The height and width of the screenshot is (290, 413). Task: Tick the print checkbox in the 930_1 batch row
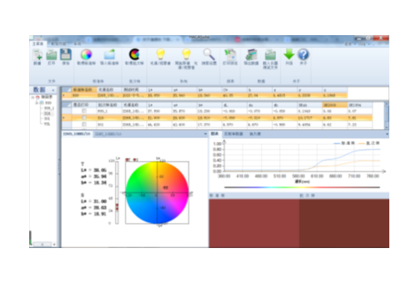point(84,111)
